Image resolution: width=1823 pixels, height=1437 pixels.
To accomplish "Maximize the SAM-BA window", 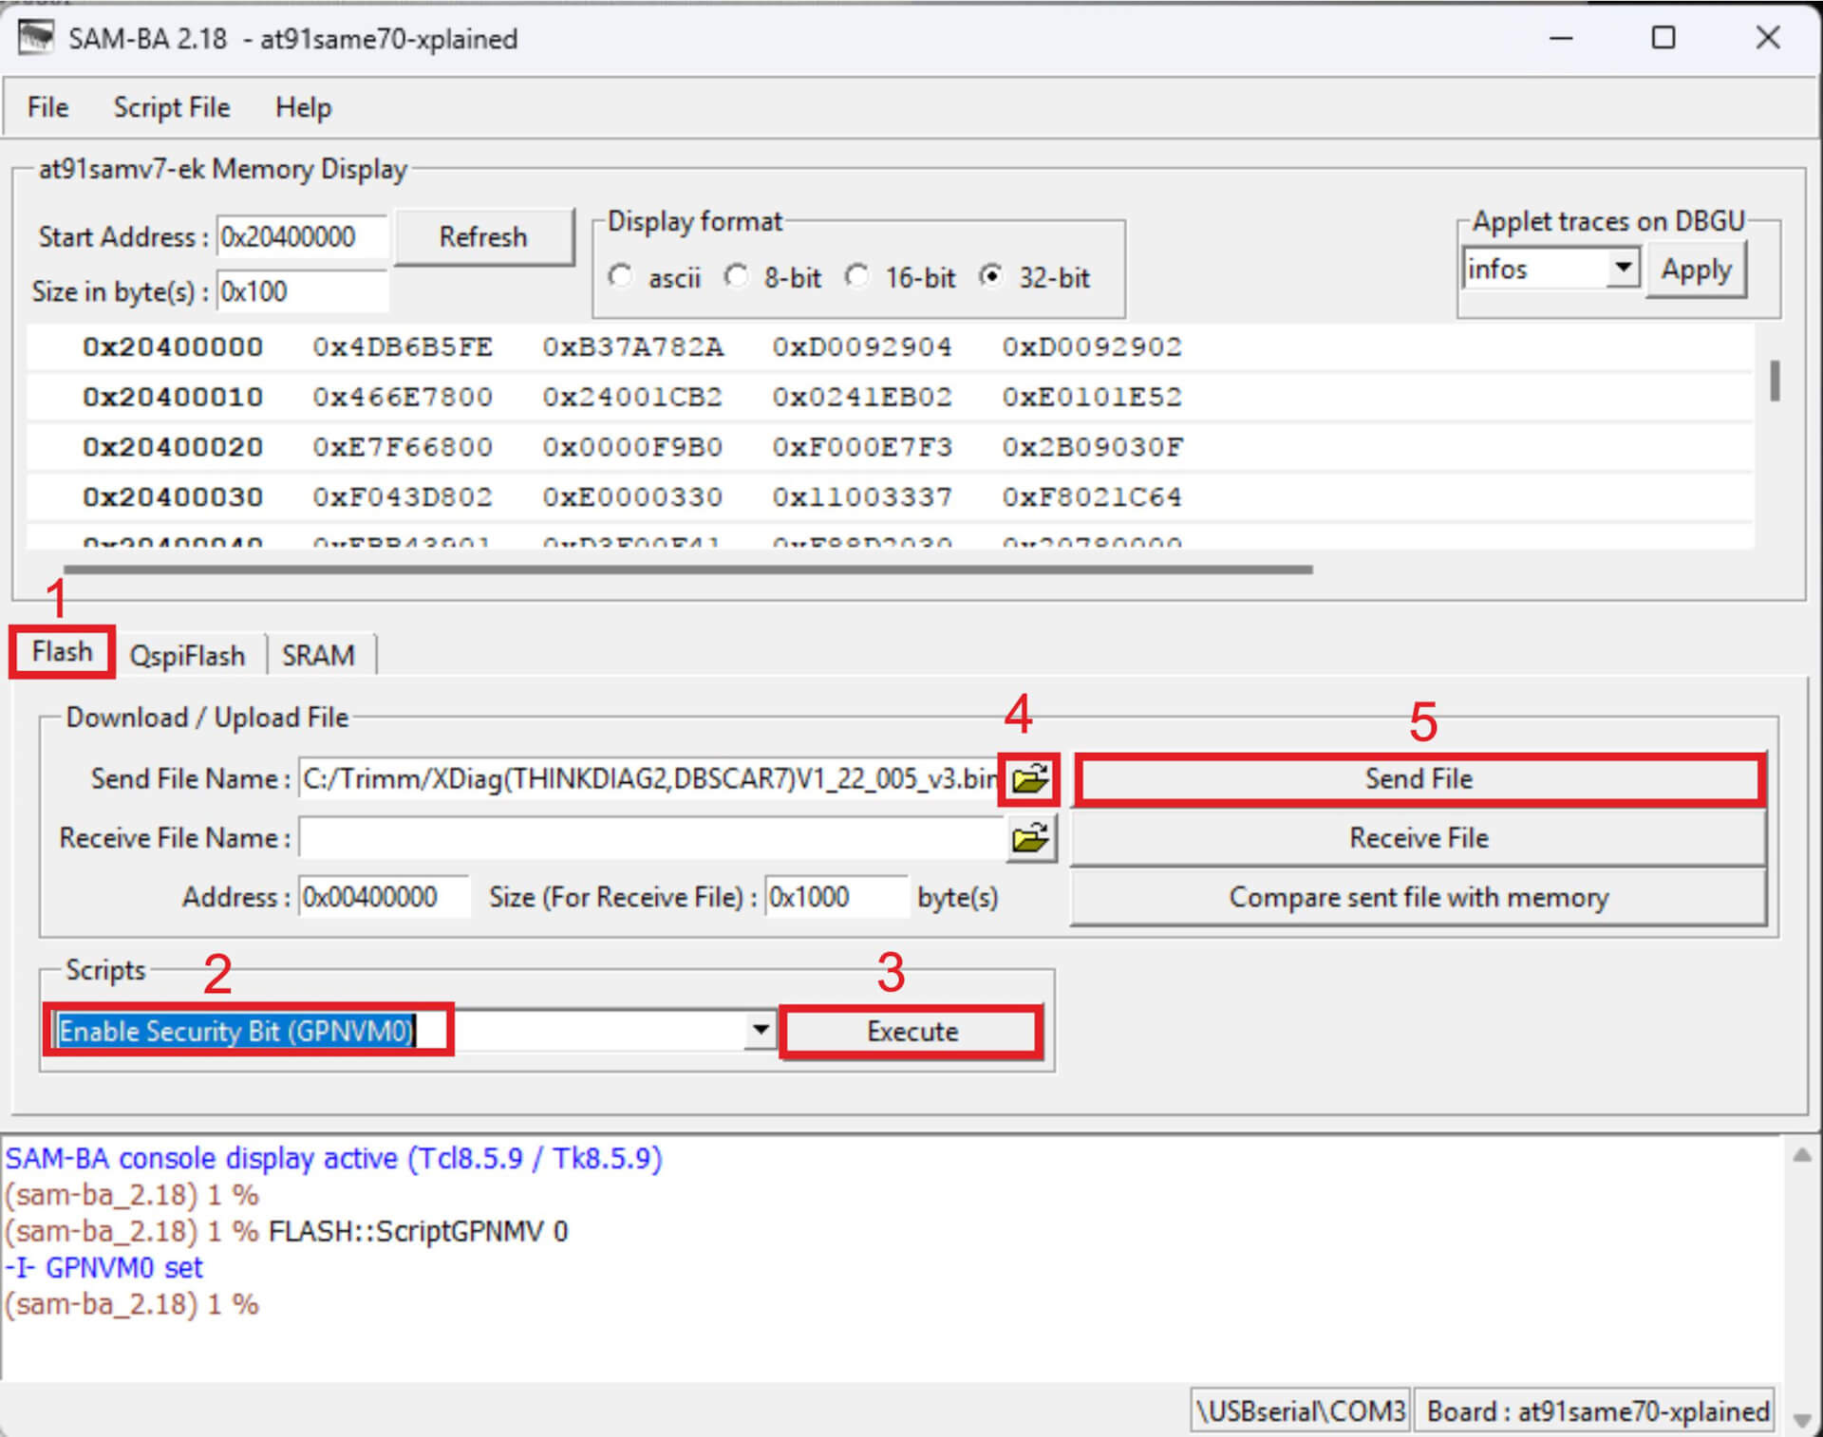I will tap(1663, 38).
